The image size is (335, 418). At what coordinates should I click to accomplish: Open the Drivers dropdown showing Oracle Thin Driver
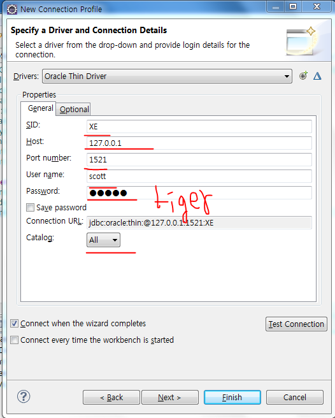[167, 76]
